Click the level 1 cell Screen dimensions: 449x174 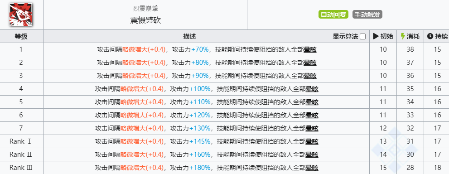(22, 49)
